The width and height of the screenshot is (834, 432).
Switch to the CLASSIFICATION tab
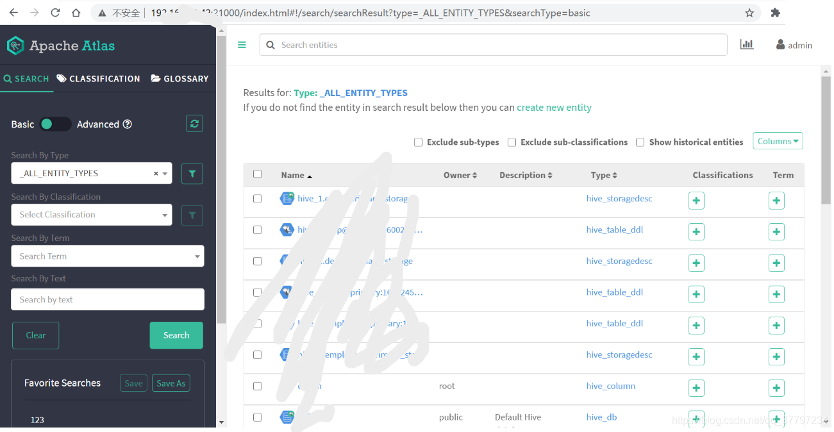[x=98, y=79]
